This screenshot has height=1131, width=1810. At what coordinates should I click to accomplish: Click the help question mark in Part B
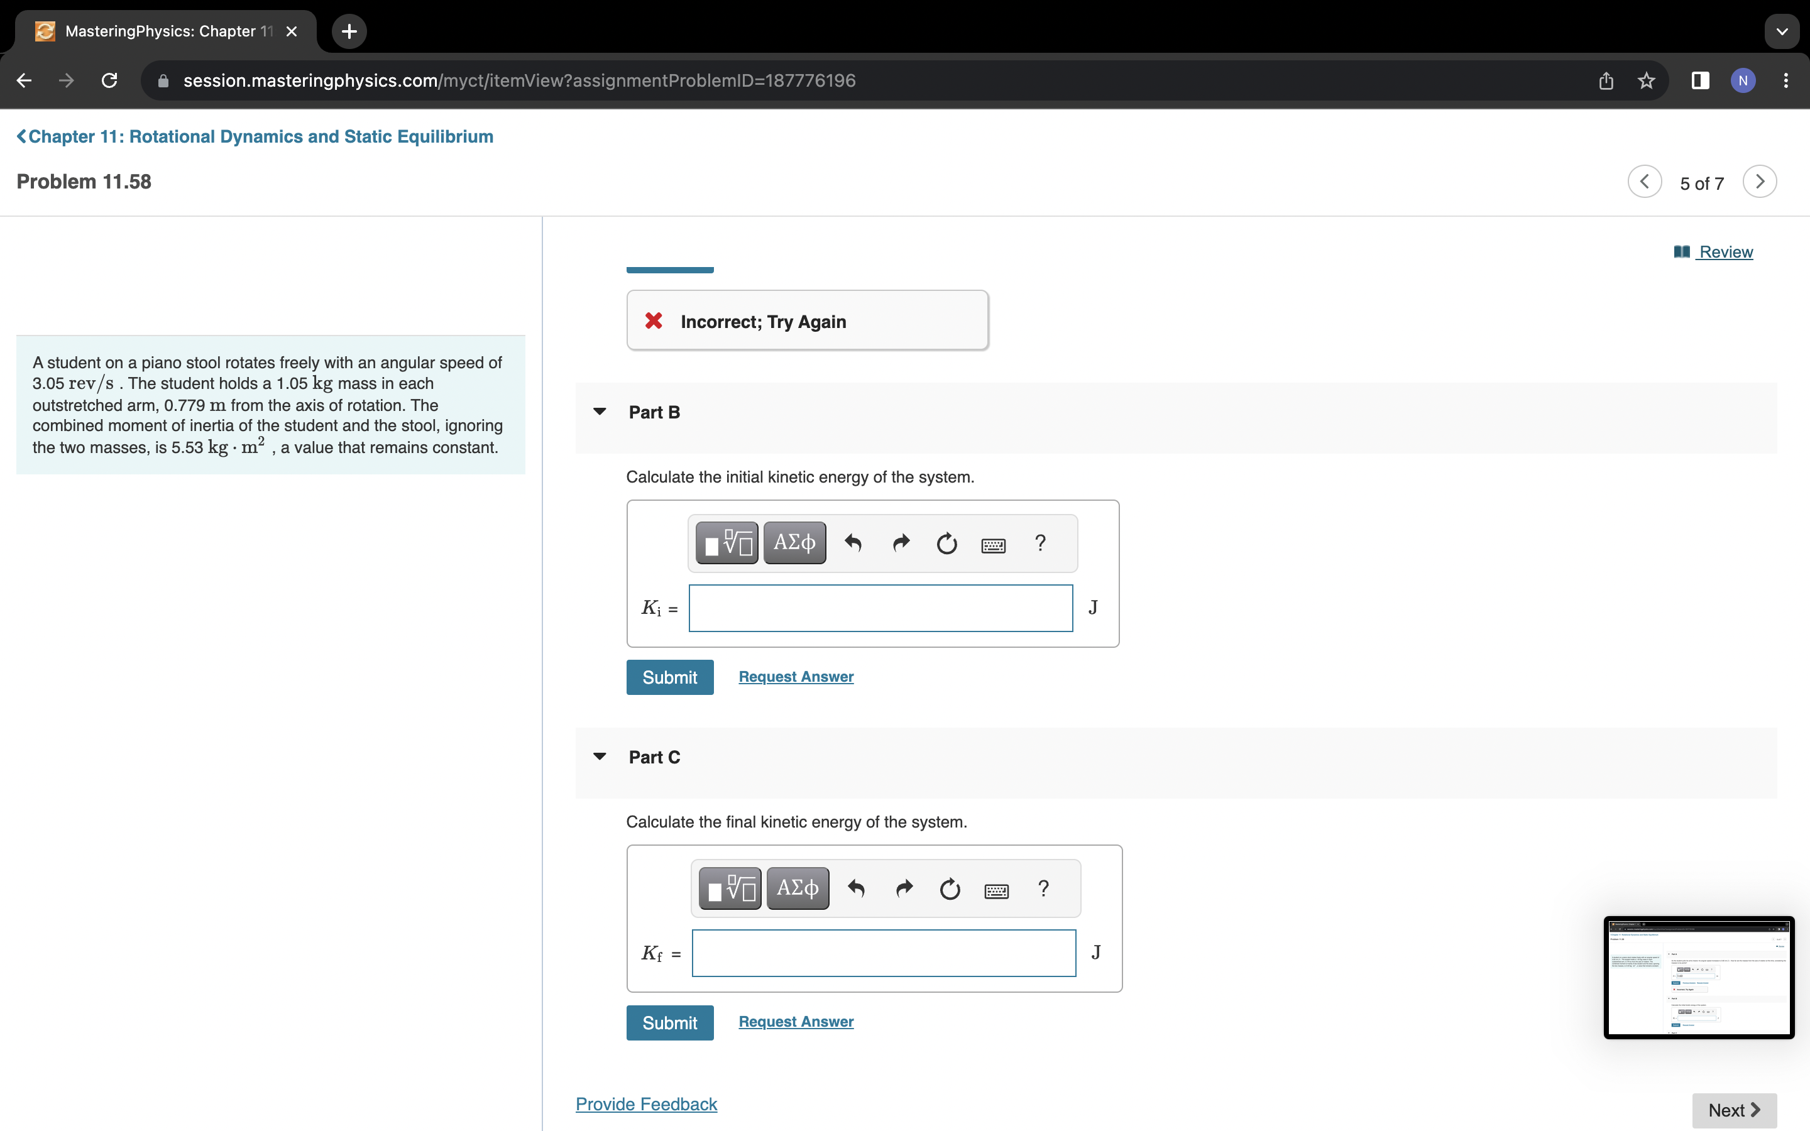coord(1039,542)
